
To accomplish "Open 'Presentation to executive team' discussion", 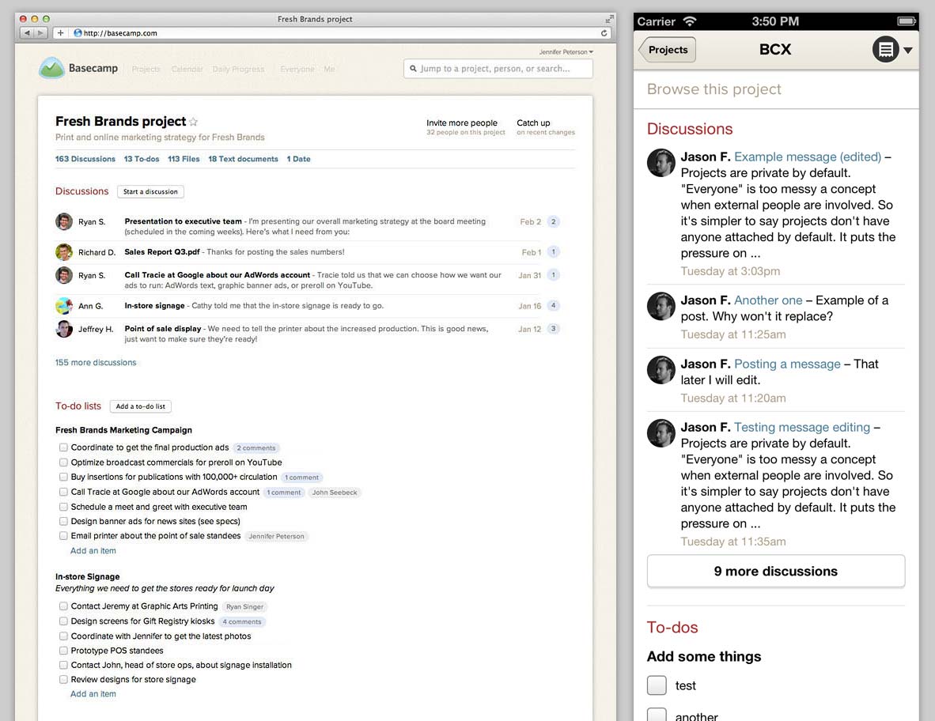I will [183, 221].
